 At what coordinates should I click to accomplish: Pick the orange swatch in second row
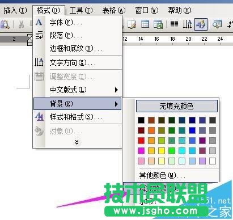pyautogui.click(x=151, y=130)
